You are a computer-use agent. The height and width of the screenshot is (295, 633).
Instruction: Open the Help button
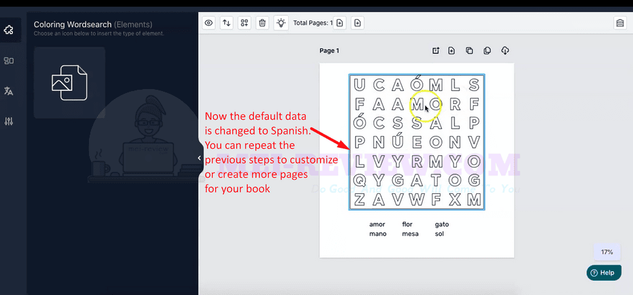(x=603, y=273)
